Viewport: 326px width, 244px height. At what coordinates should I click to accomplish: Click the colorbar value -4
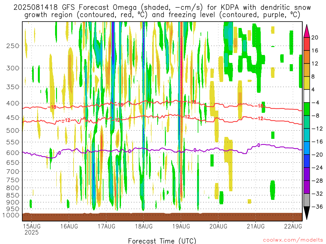point(315,103)
